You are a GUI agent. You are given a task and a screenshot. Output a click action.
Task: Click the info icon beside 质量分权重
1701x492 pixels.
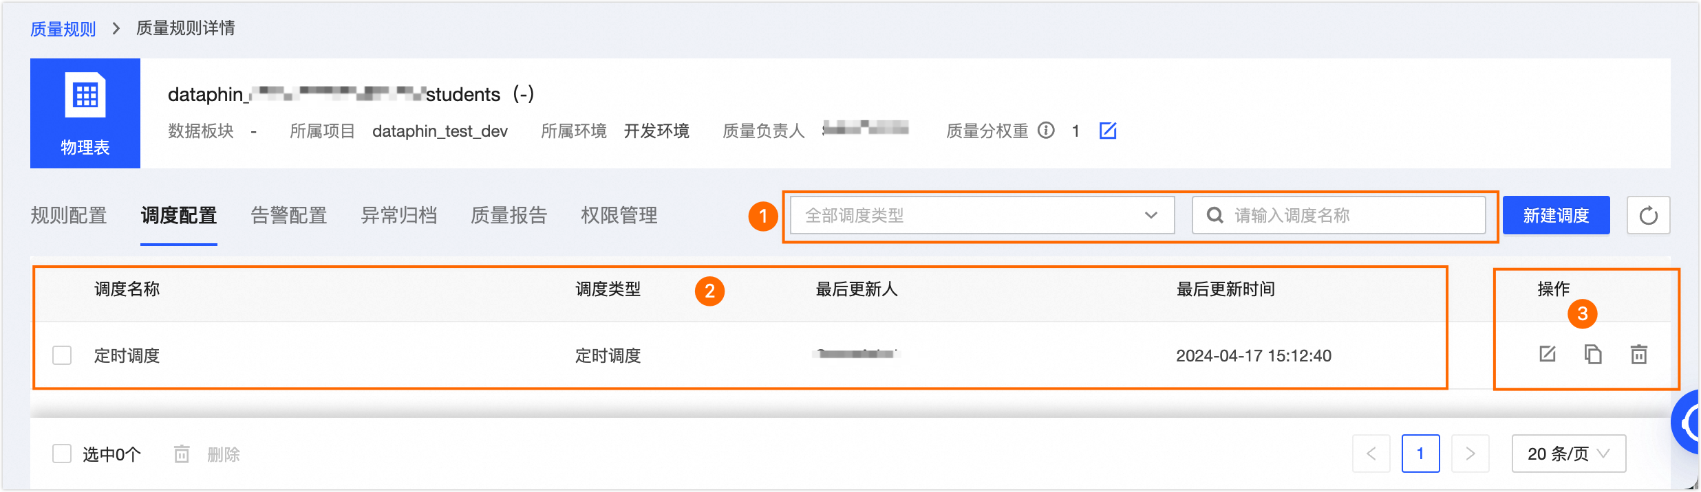tap(1046, 131)
